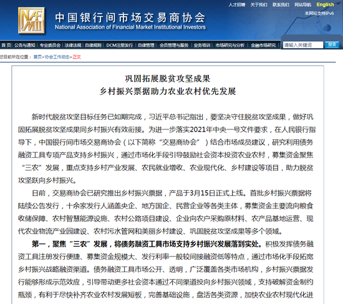
Task: Go to 首页 in navigation bar
Action: [6, 45]
